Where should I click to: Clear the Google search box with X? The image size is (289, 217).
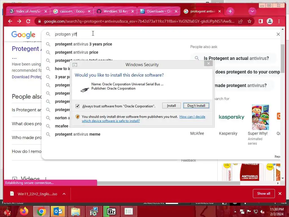coord(278,34)
